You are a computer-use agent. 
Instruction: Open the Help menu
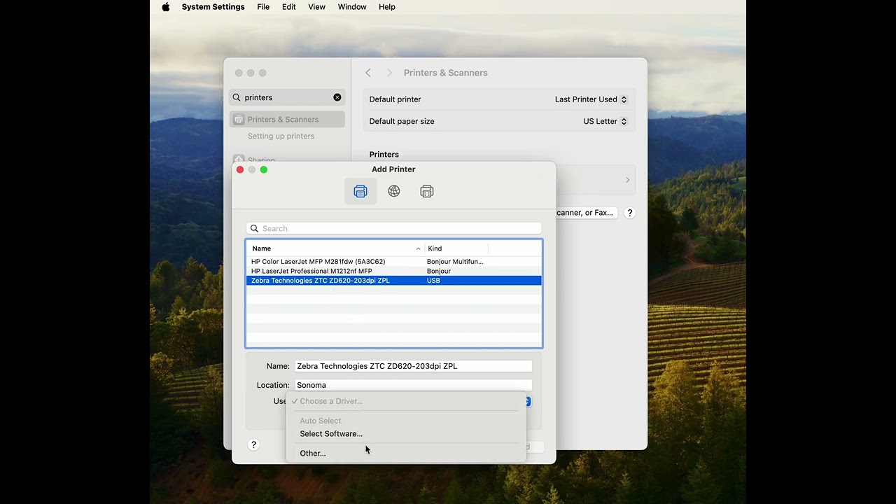pyautogui.click(x=387, y=7)
